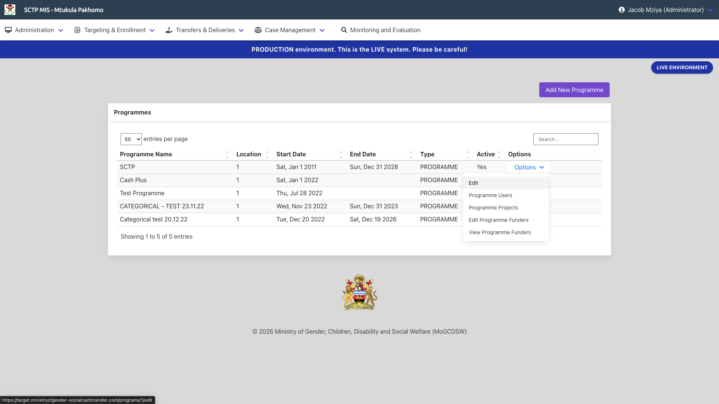Click the Cash Plus programme name
Viewport: 719px width, 404px height.
pyautogui.click(x=133, y=180)
